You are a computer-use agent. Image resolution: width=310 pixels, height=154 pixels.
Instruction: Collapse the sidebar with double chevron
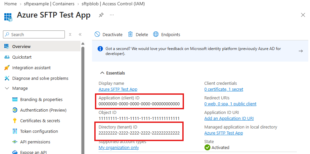pos(80,34)
